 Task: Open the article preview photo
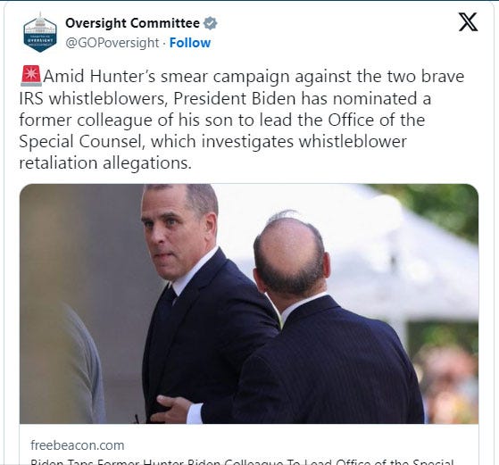pos(249,303)
